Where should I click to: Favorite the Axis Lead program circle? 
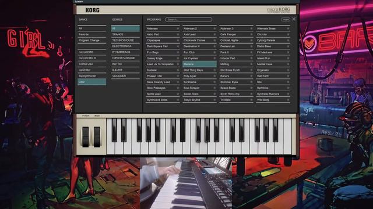pos(214,35)
